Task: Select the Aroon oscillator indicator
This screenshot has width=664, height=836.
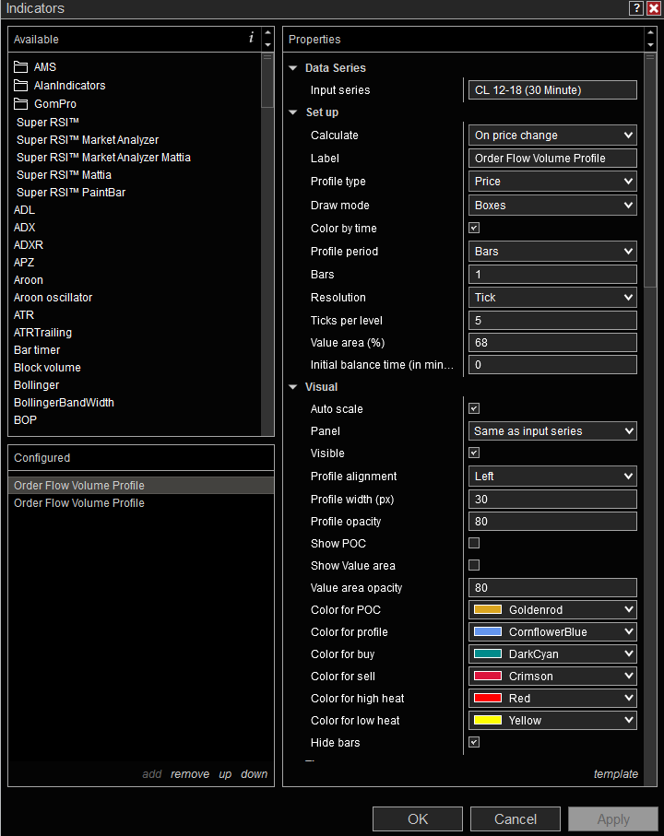Action: tap(53, 298)
